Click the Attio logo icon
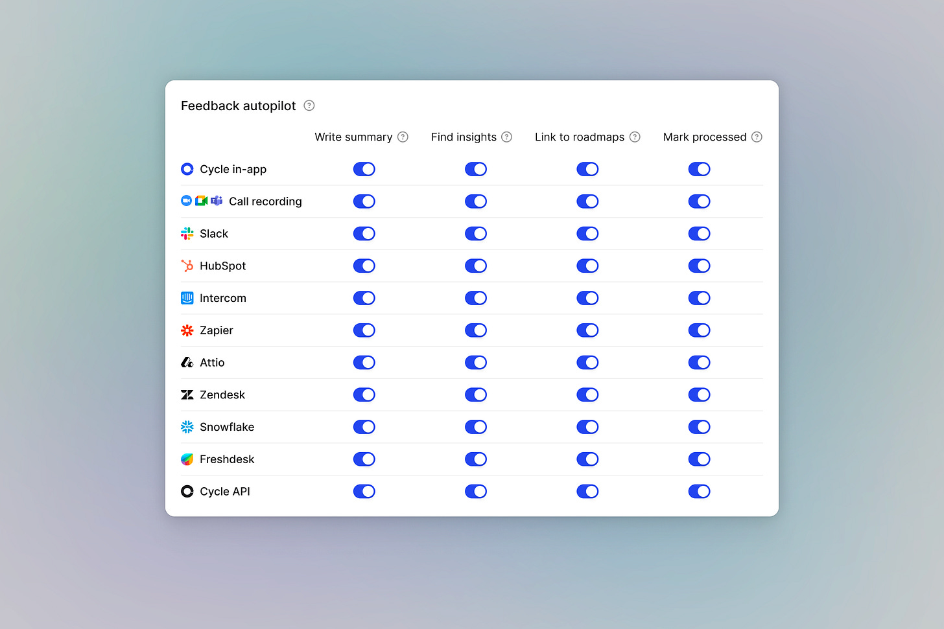The height and width of the screenshot is (629, 944). pos(187,363)
